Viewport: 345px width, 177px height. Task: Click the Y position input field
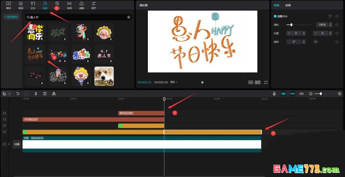pyautogui.click(x=321, y=33)
